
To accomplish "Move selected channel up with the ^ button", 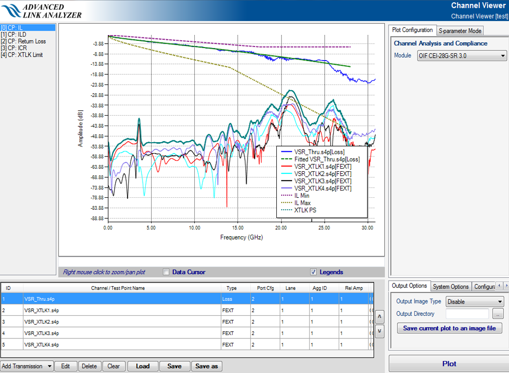I will 379,317.
